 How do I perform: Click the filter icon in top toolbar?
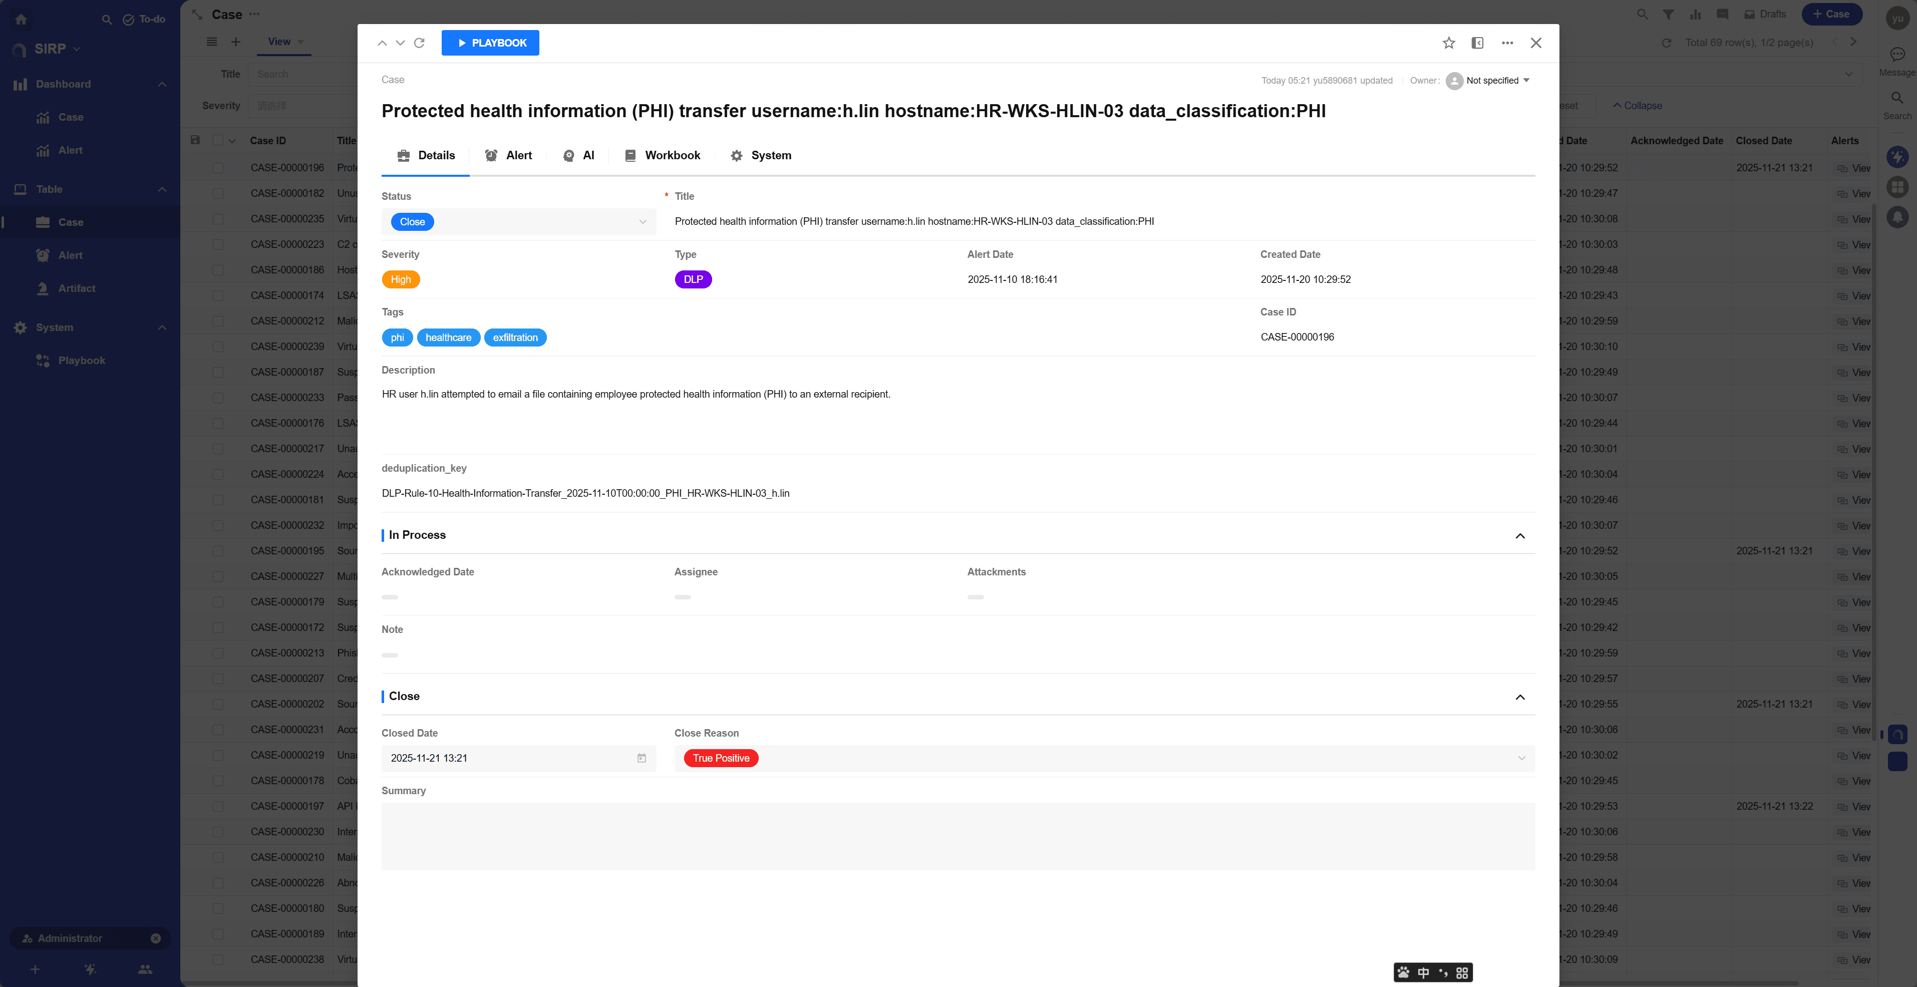(1669, 14)
